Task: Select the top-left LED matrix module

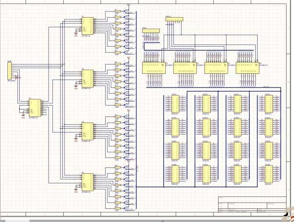Action: coord(174,104)
